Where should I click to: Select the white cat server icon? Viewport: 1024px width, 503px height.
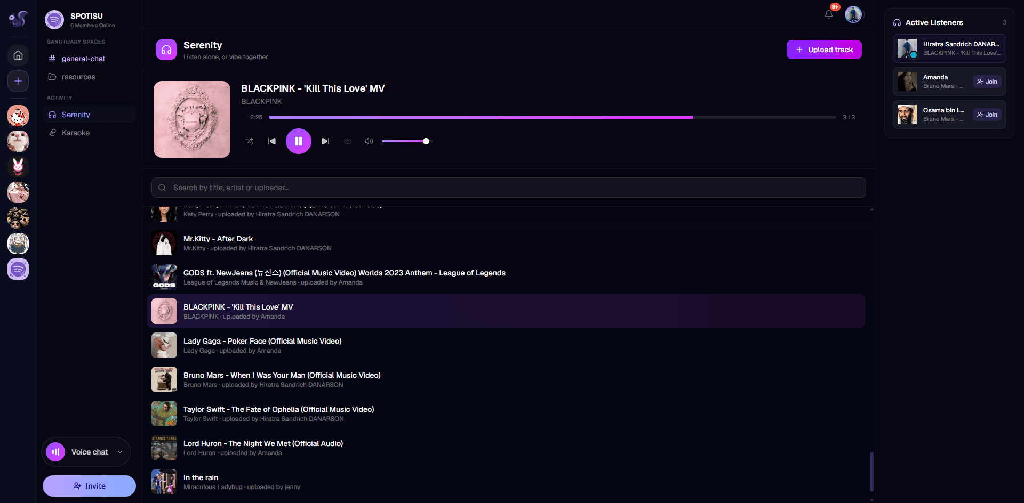pos(18,141)
